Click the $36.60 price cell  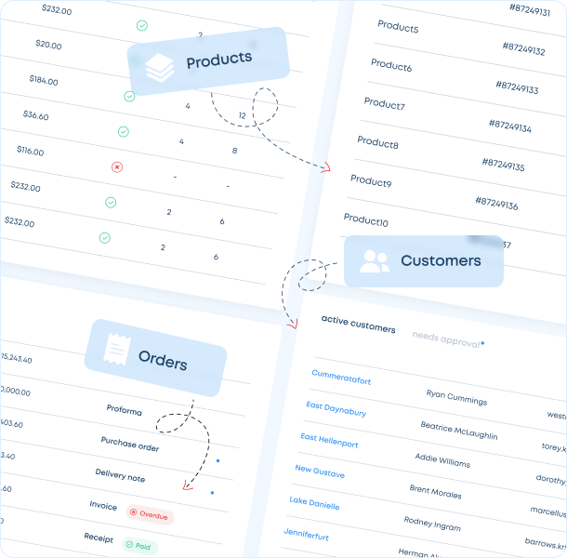tap(36, 115)
